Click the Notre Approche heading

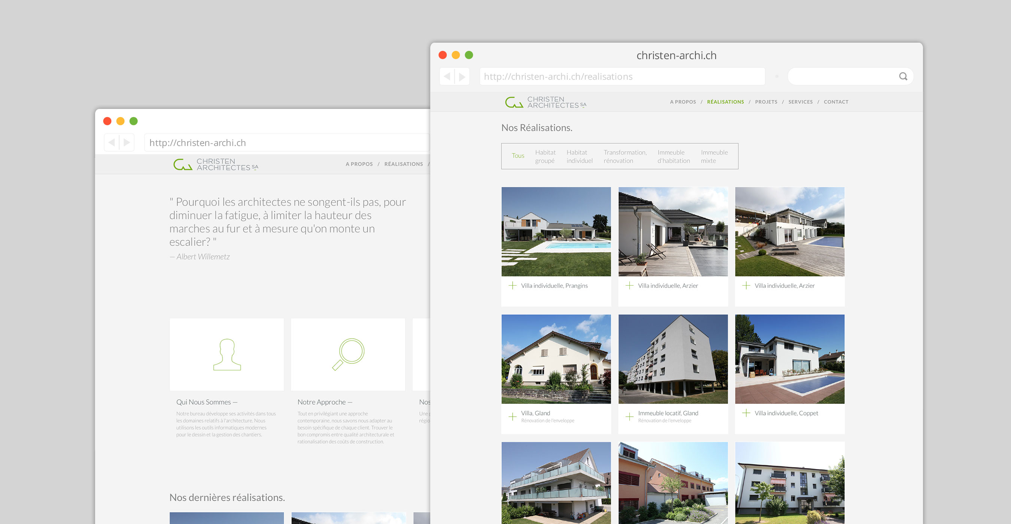click(x=325, y=402)
